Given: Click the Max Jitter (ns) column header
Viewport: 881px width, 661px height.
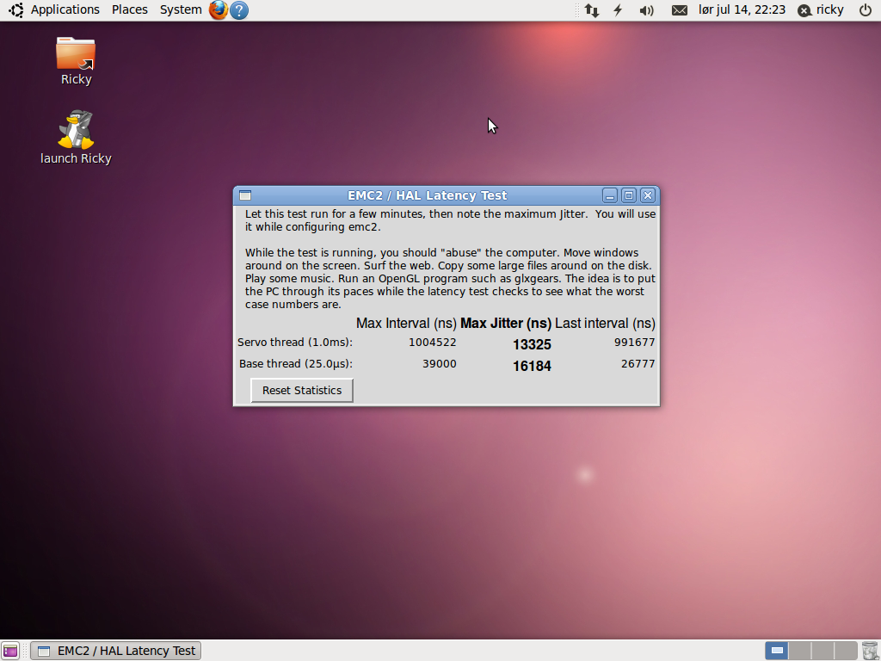Looking at the screenshot, I should (506, 324).
